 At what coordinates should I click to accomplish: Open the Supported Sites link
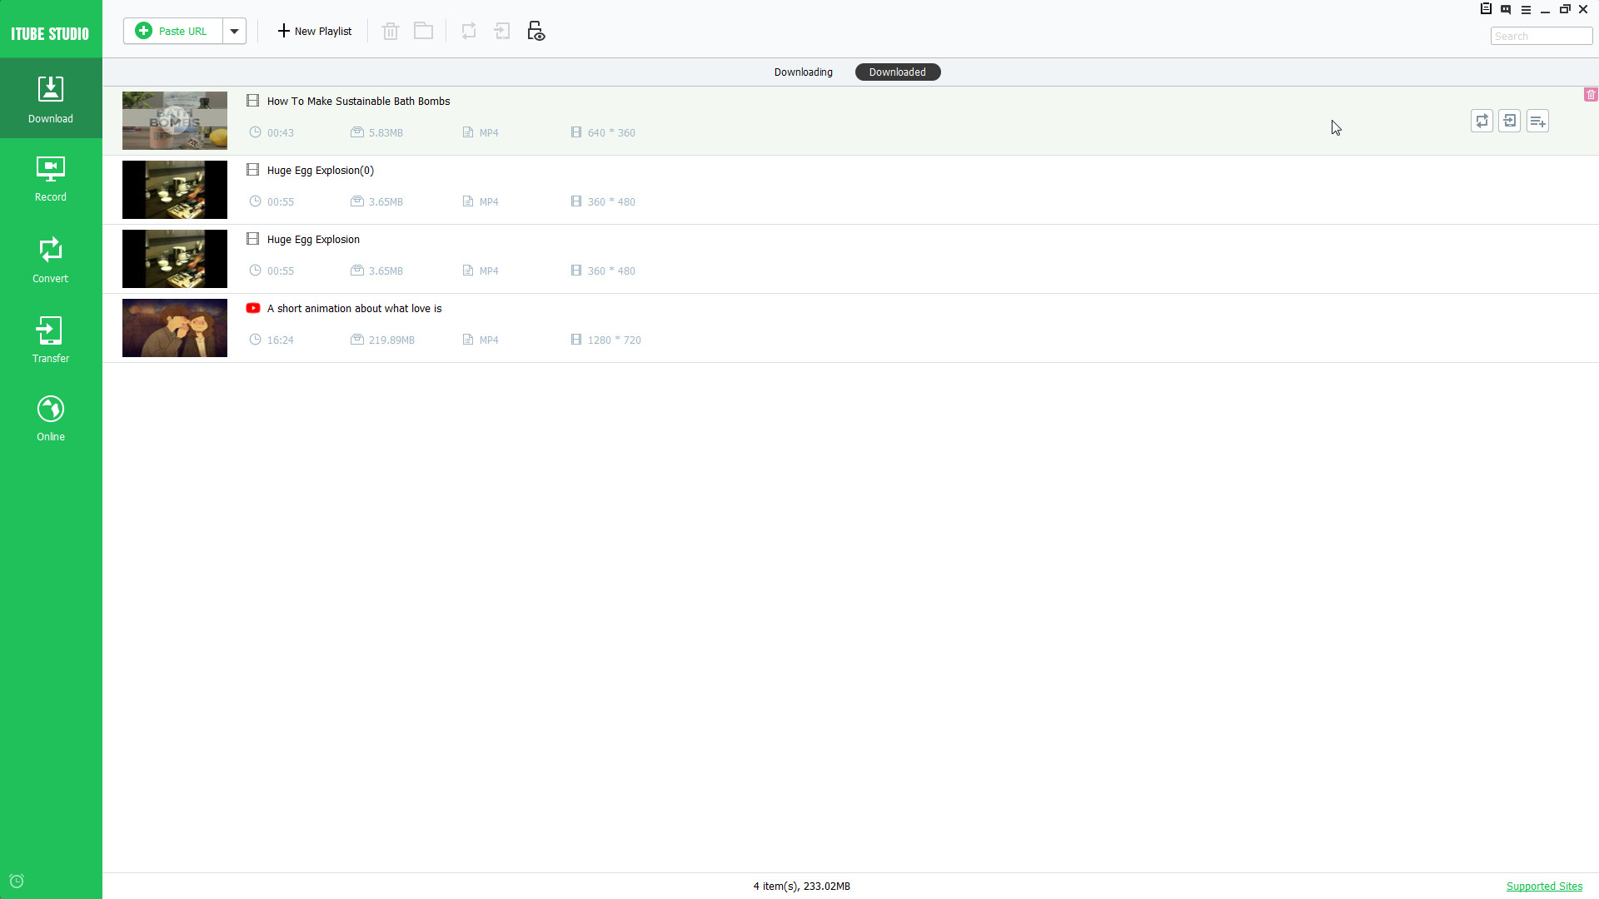tap(1544, 886)
